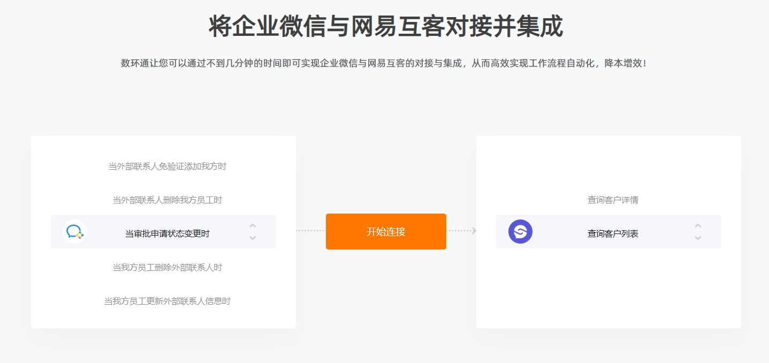Select next trigger with down chevron beside 当审批申请状态变更时
769x363 pixels.
pyautogui.click(x=253, y=238)
